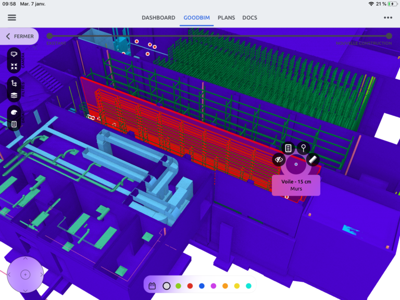Viewport: 400px width, 300px height.
Task: Click the camera view icon
Action: tap(14, 55)
